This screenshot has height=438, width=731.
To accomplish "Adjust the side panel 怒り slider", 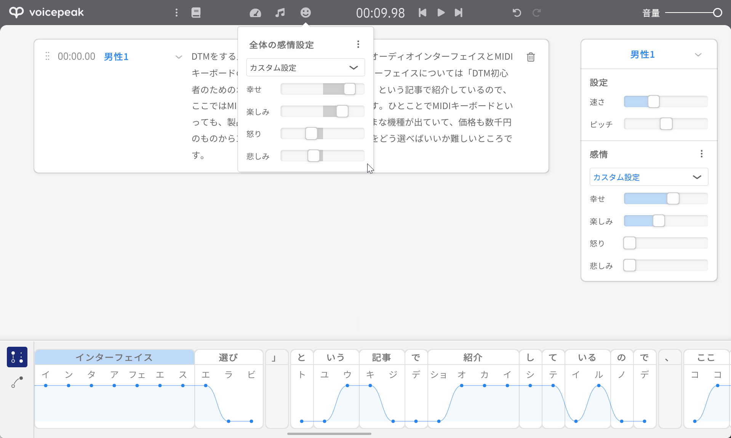I will pyautogui.click(x=666, y=243).
